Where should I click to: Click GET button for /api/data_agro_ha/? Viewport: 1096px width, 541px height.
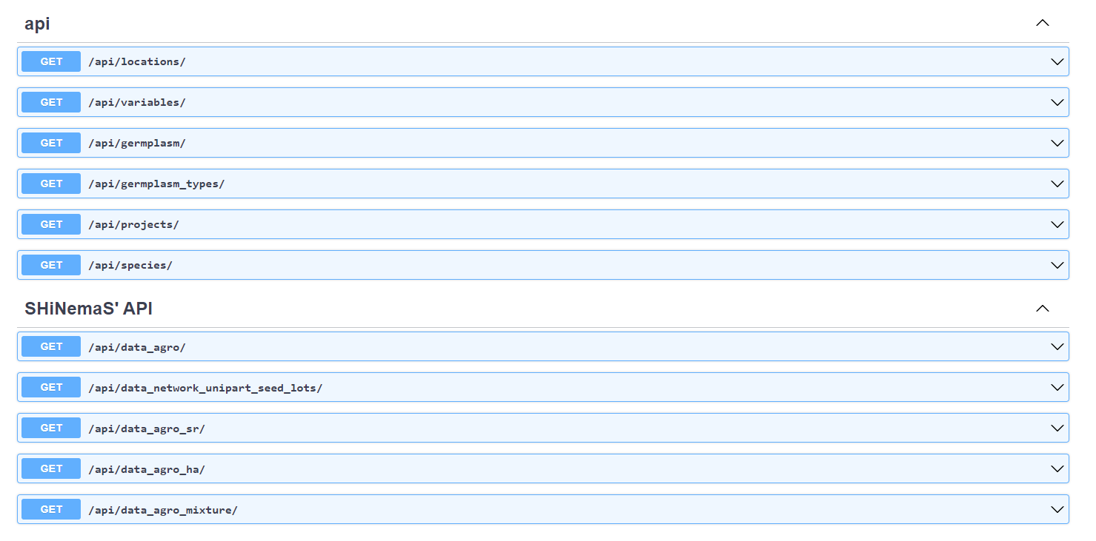pos(51,468)
